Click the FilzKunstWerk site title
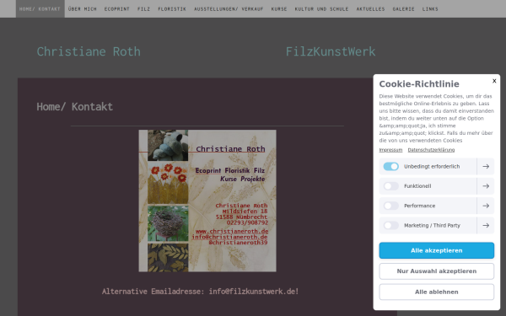 pos(331,51)
